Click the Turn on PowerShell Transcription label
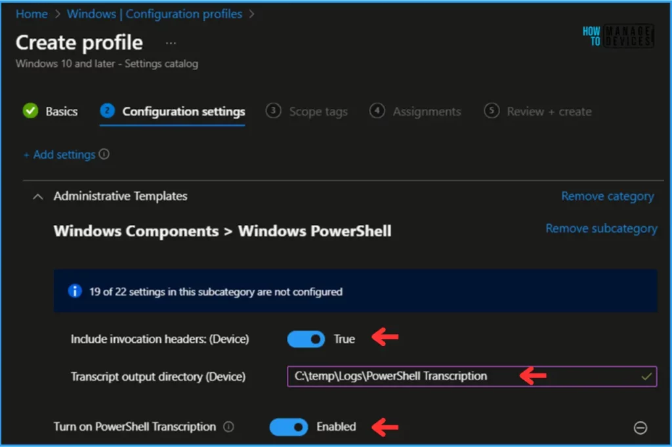 click(x=135, y=427)
